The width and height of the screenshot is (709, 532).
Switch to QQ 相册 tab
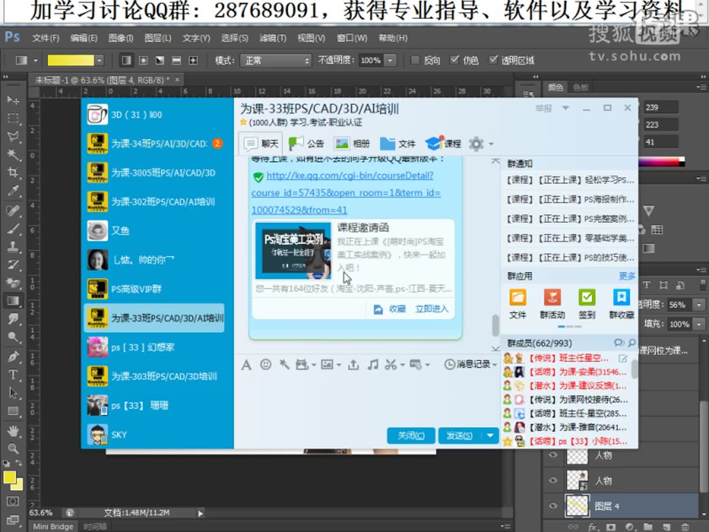click(352, 144)
